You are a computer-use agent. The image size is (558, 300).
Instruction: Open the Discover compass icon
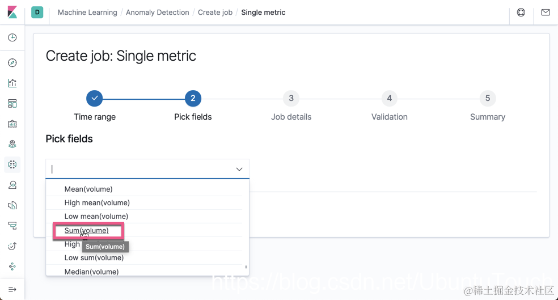12,63
